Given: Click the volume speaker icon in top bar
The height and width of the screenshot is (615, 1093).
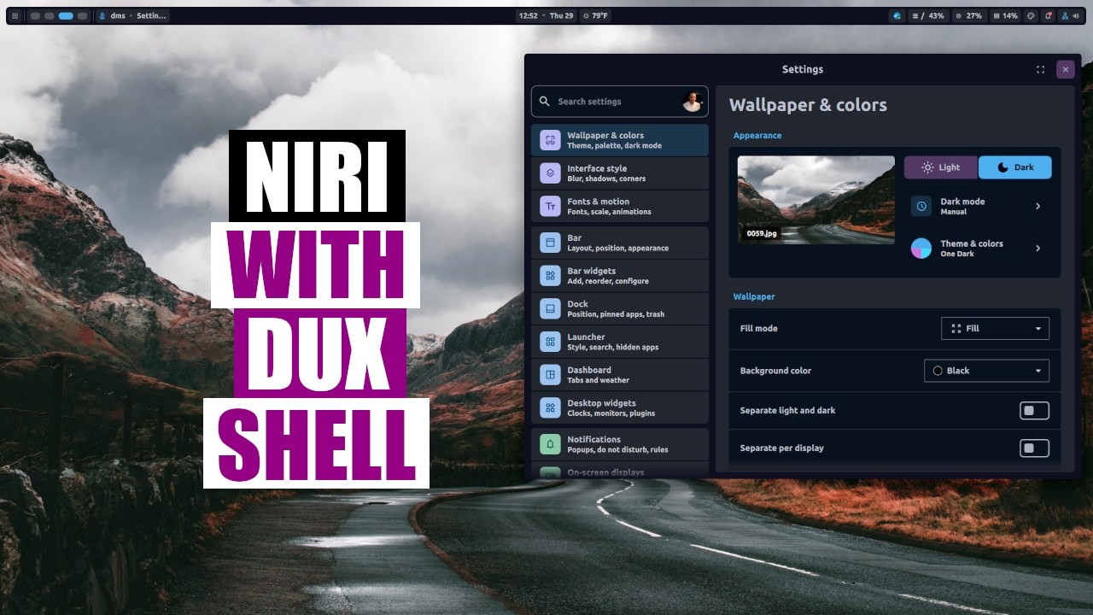Looking at the screenshot, I should click(x=1076, y=15).
